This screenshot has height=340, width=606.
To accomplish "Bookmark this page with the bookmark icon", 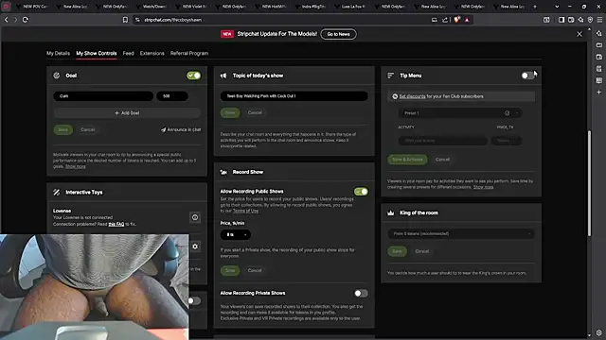I will pyautogui.click(x=125, y=20).
